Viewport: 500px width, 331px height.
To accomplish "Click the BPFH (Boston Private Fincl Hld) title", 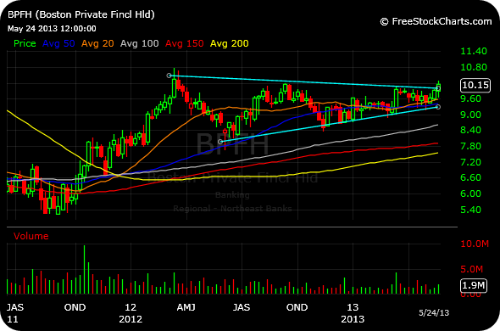I will (81, 14).
